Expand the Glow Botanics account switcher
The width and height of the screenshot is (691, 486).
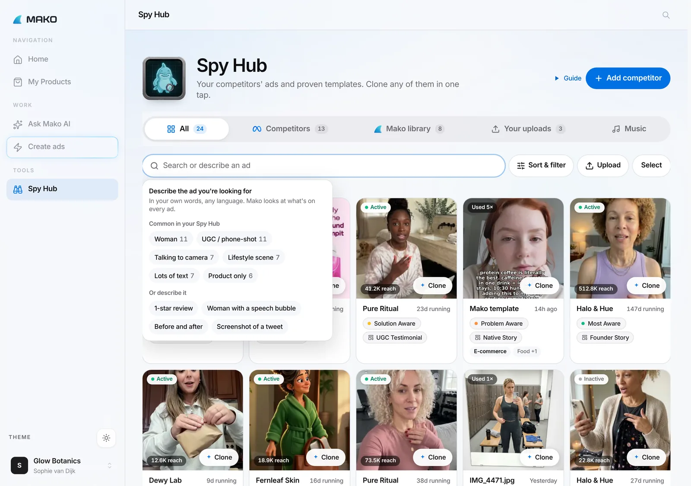coord(62,465)
